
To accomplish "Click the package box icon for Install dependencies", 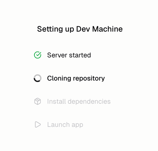I will [x=38, y=101].
